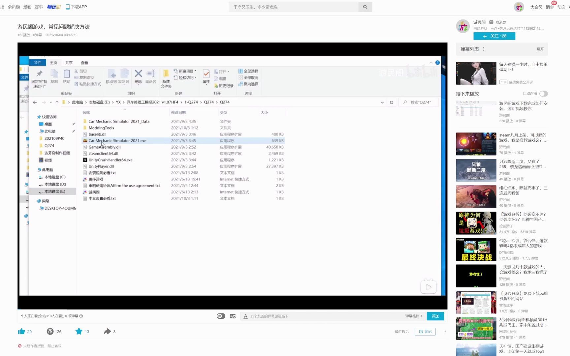
Task: Toggle the danmaku on/off switch
Action: click(x=221, y=316)
